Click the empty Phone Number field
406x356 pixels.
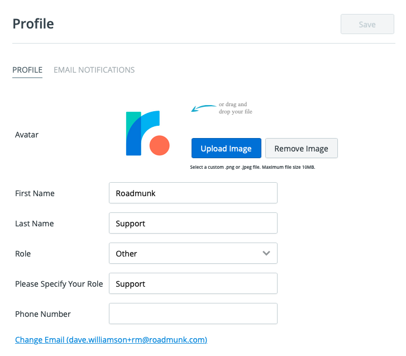[193, 314]
